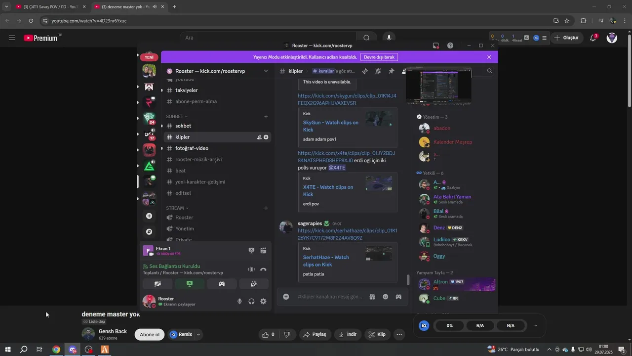Add a server with plus icon

(149, 216)
